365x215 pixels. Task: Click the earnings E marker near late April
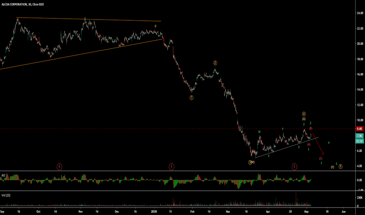tap(294, 167)
